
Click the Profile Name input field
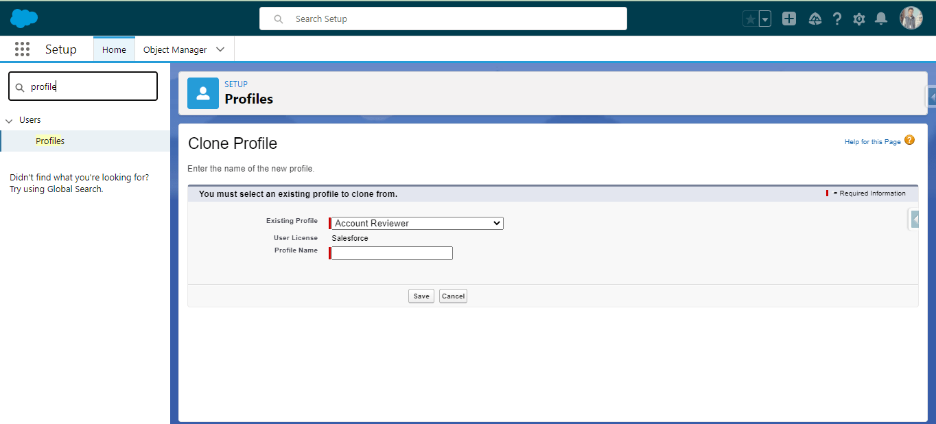(392, 253)
